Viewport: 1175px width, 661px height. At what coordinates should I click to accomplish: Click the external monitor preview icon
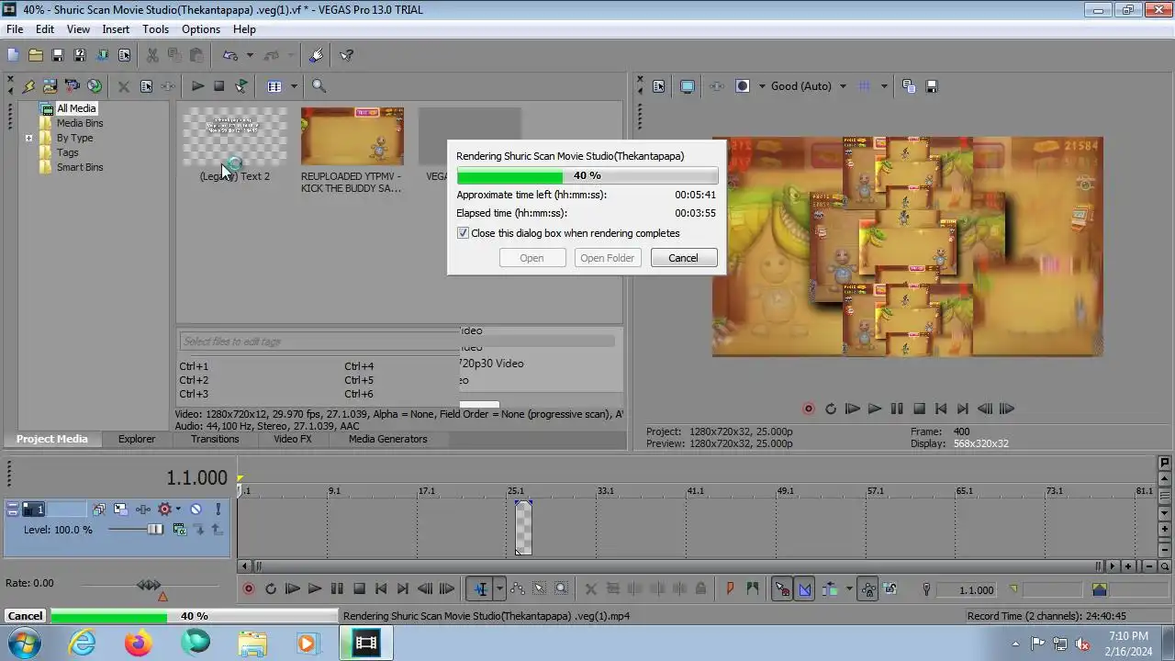687,86
